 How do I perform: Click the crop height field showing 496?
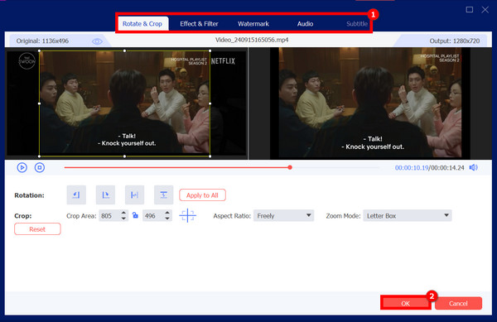point(153,215)
